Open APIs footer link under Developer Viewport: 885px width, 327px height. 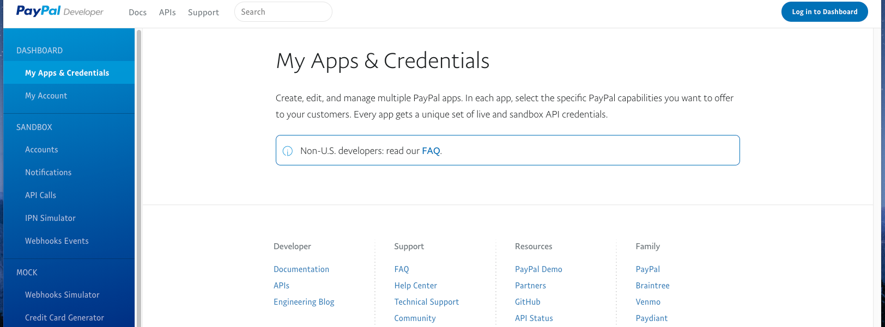[281, 285]
